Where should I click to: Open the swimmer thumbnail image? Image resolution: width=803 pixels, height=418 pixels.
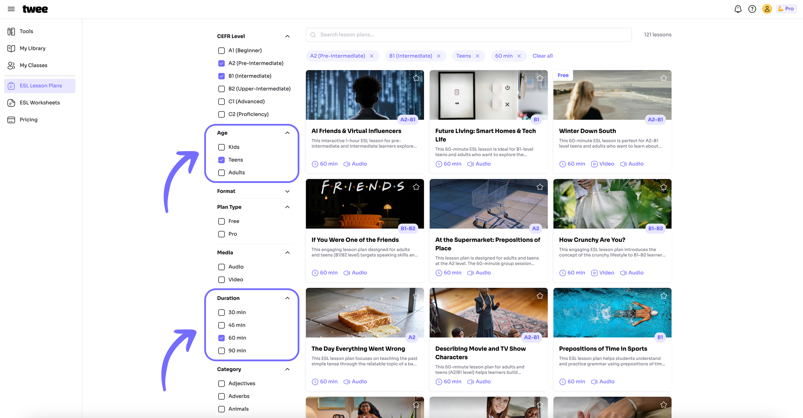(x=612, y=313)
